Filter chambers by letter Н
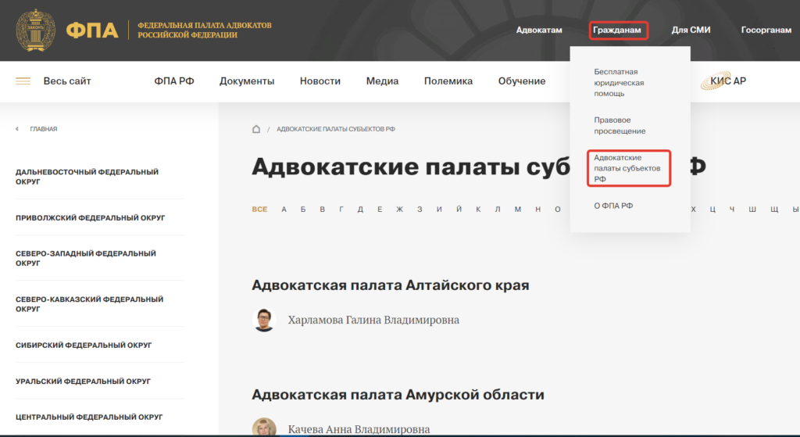Screen dimensions: 800x437 coord(537,210)
